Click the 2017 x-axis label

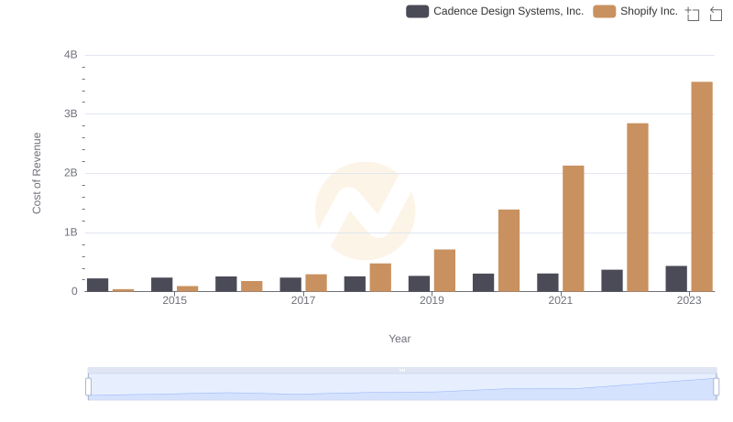[x=303, y=300]
